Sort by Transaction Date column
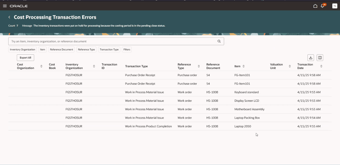 coord(321,66)
